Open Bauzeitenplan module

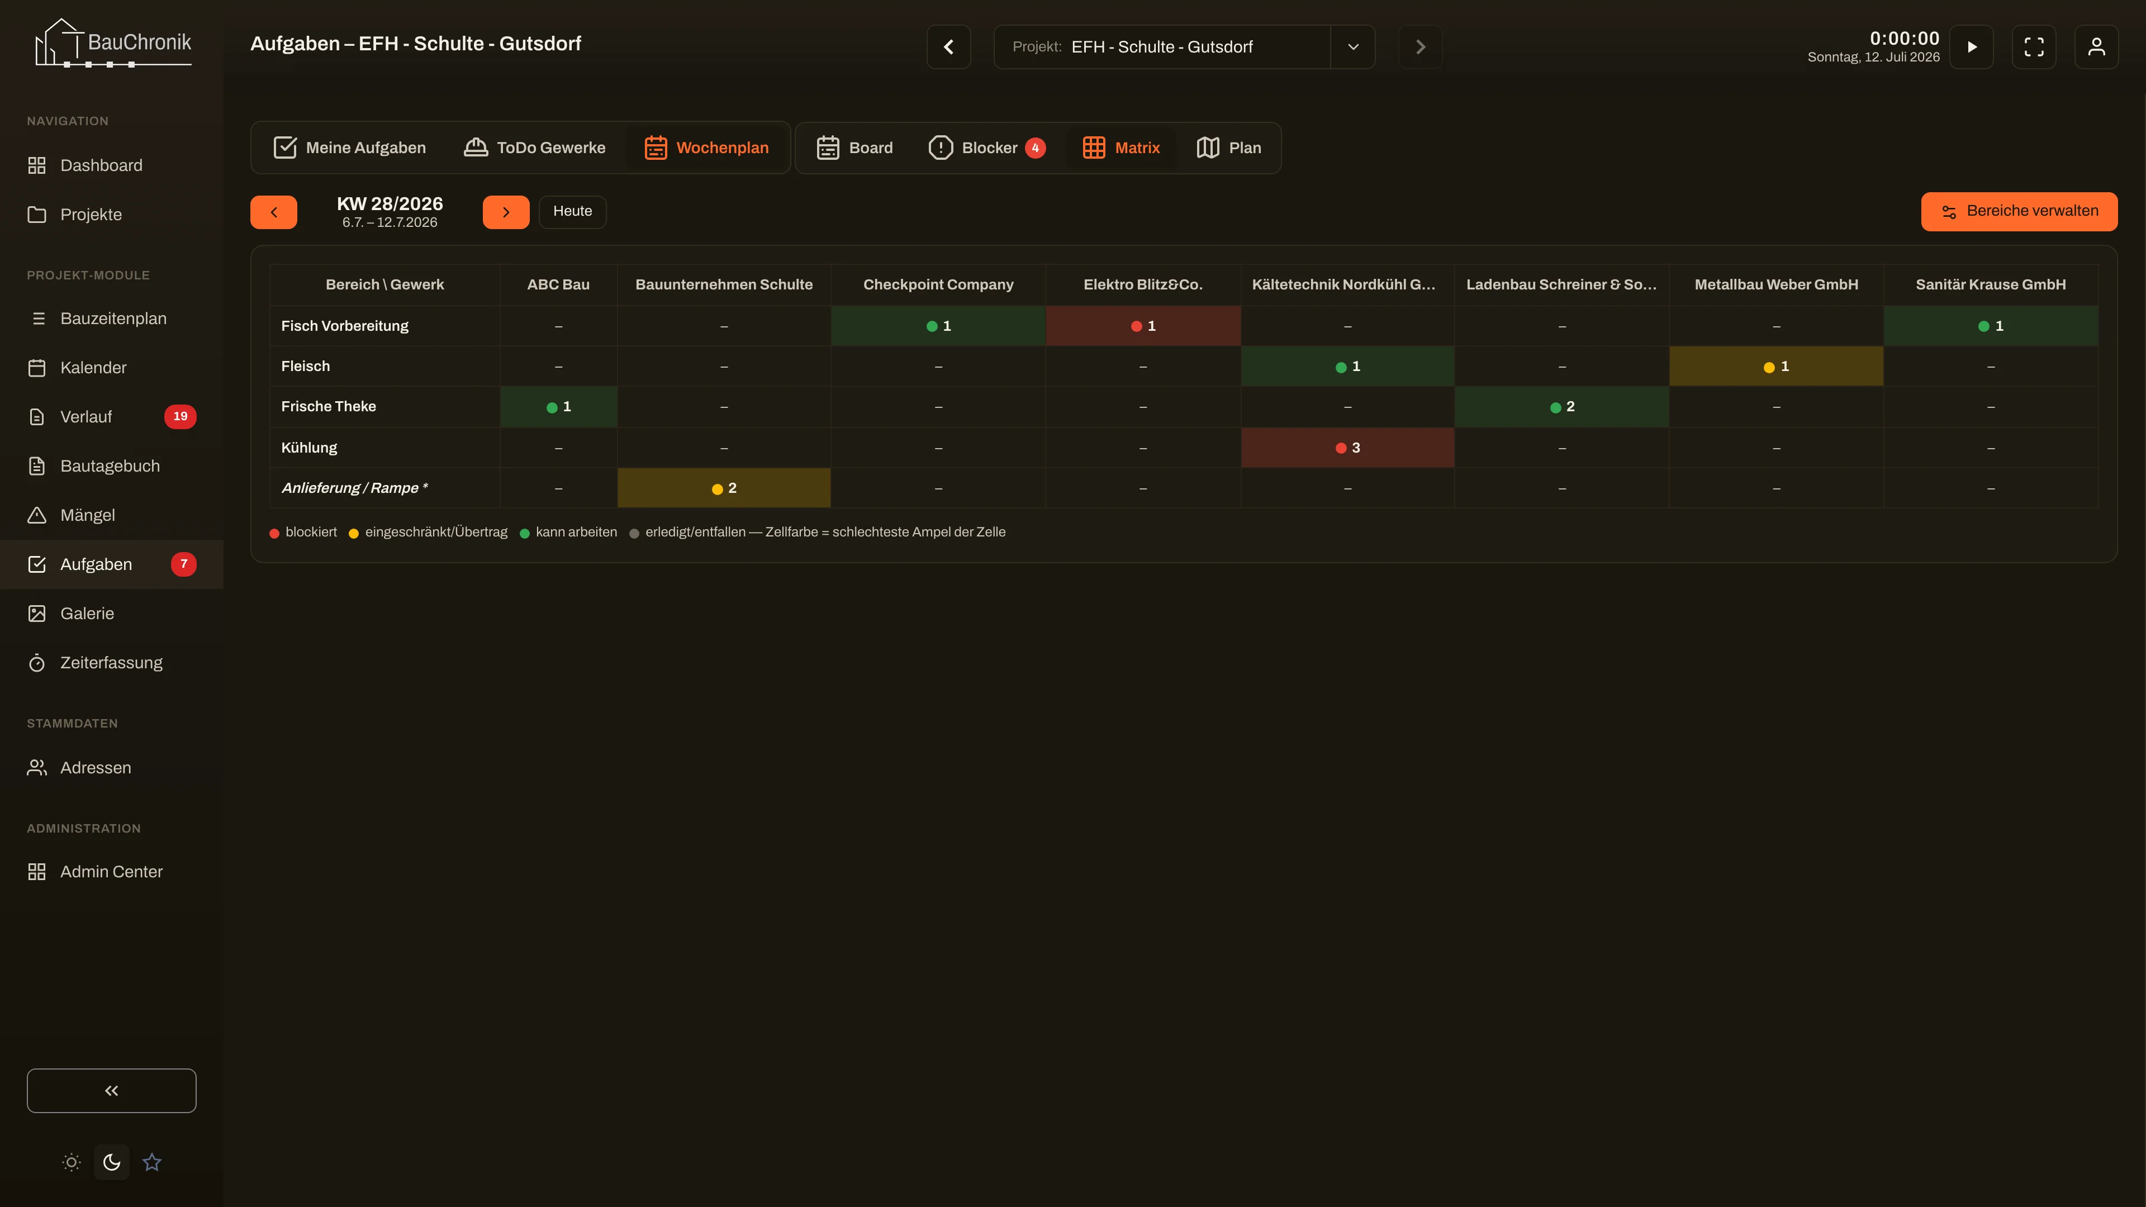(x=112, y=318)
